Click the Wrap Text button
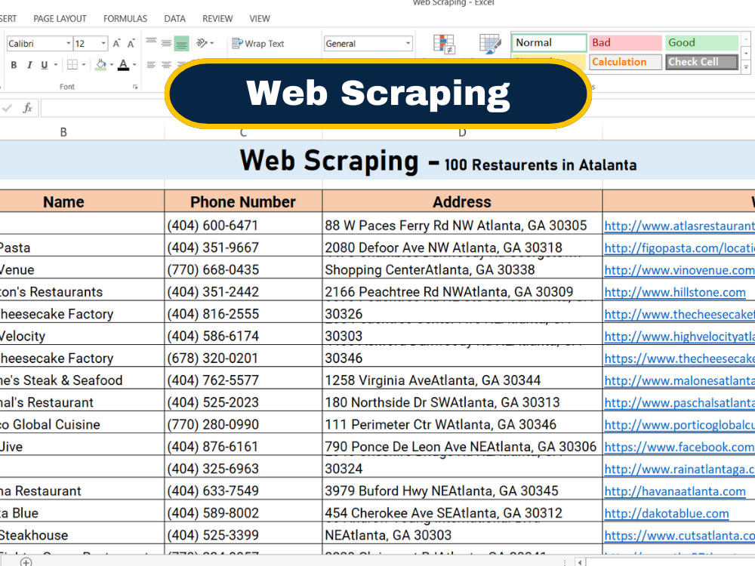 pyautogui.click(x=258, y=43)
